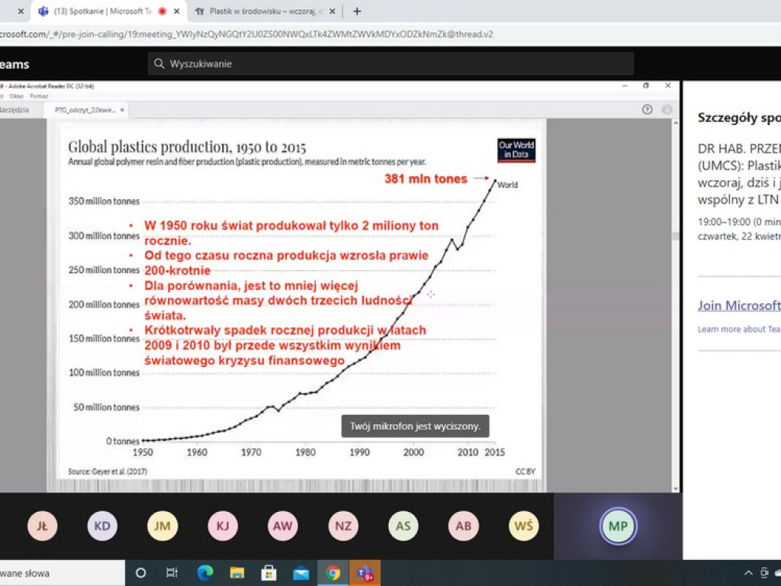The height and width of the screenshot is (586, 781).
Task: Show hidden system tray icons chevron
Action: [748, 573]
